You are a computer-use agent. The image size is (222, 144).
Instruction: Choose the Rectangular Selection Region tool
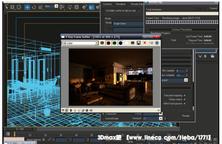coord(12,7)
